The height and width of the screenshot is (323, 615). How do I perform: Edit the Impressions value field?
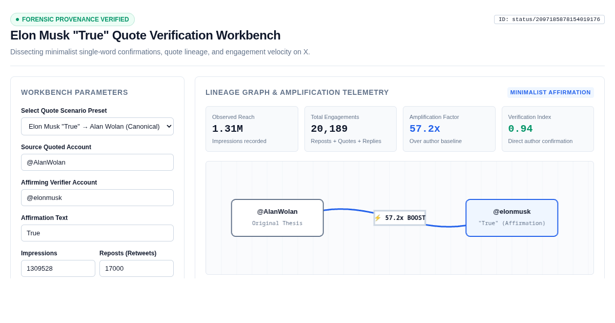click(x=58, y=268)
